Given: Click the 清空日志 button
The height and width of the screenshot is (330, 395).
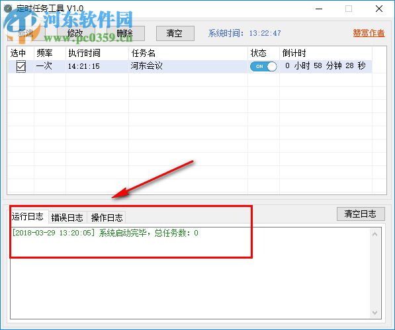Looking at the screenshot, I should coord(361,214).
